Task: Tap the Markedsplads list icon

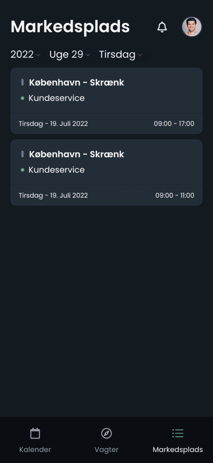Action: click(x=178, y=433)
